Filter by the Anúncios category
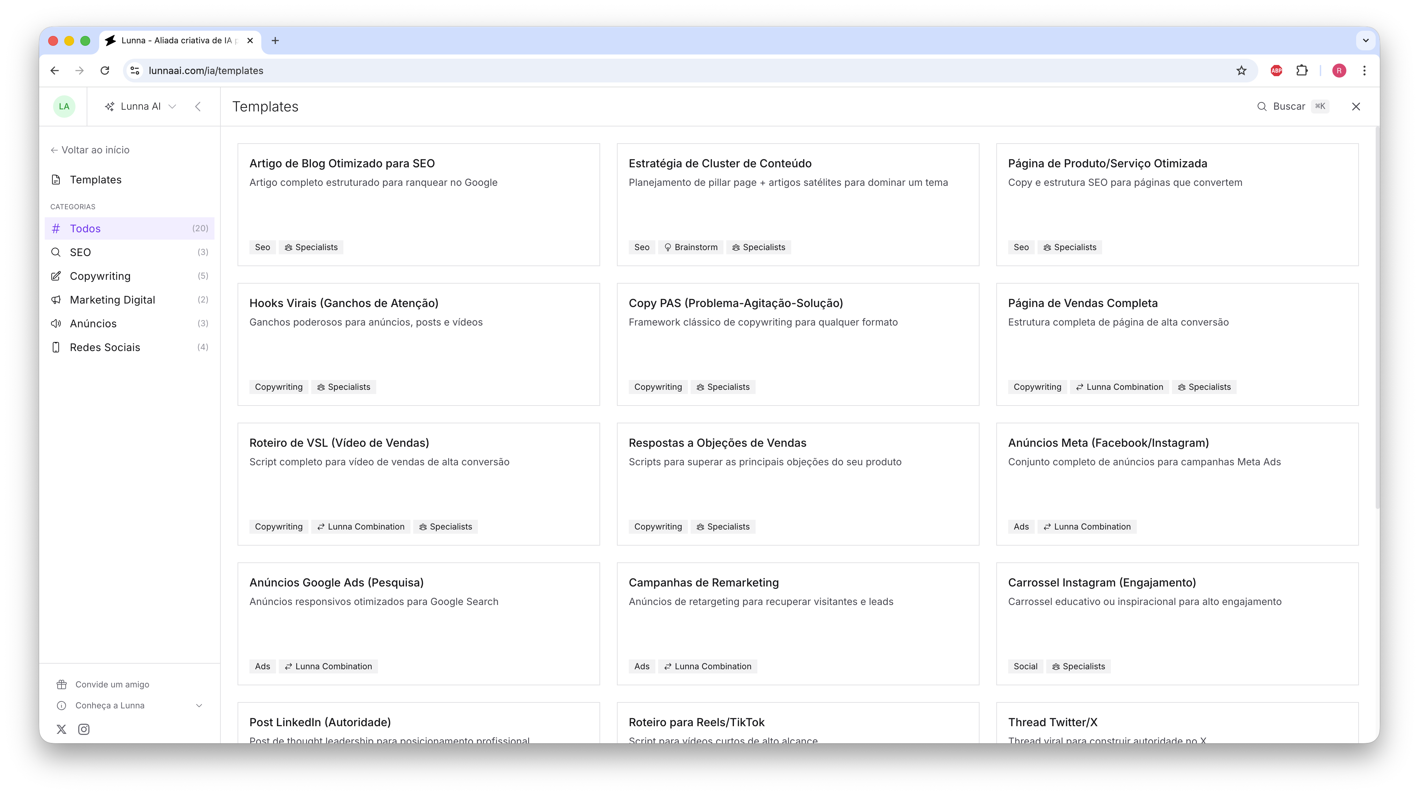Viewport: 1419px width, 795px height. [x=93, y=323]
